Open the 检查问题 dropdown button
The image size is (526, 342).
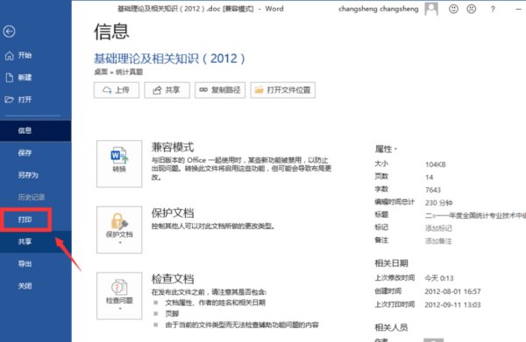click(119, 296)
